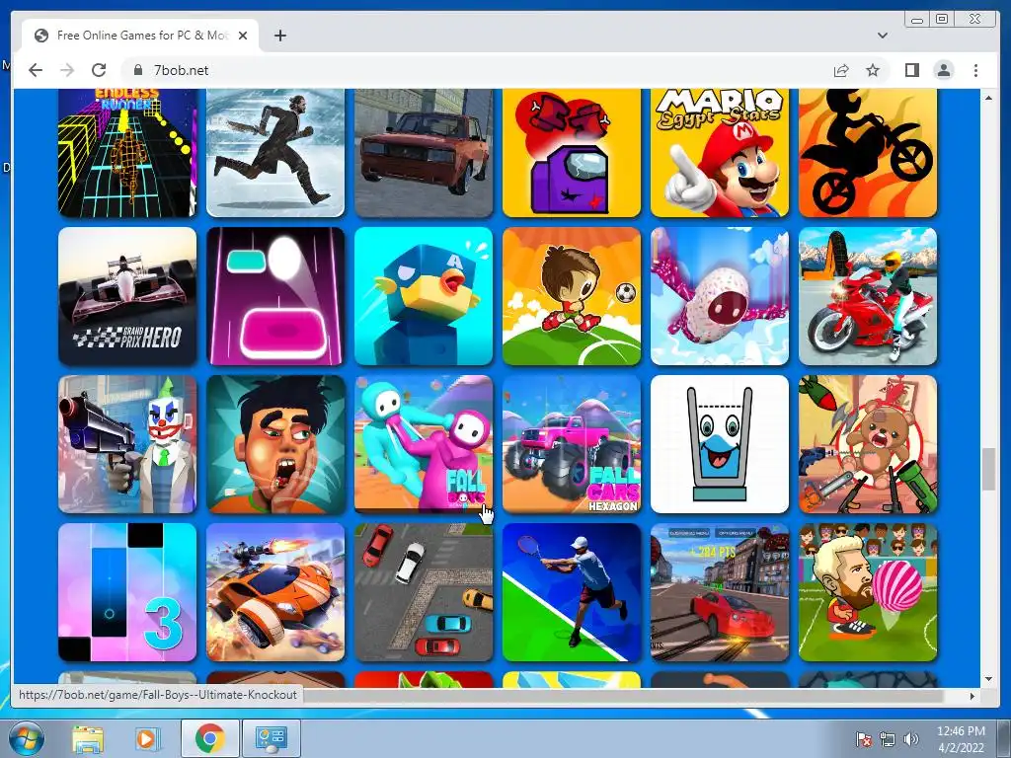
Task: Open the orange rocket car game
Action: pos(275,592)
